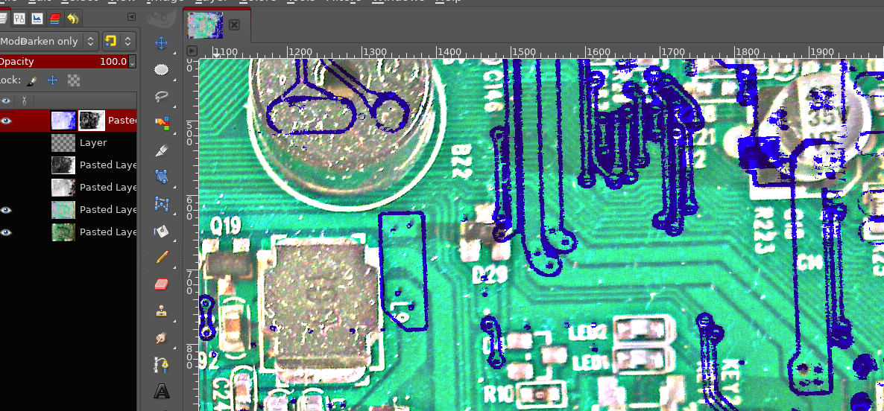The height and width of the screenshot is (411, 884).
Task: Select the filled blue polygon transform tool
Action: pos(162,176)
